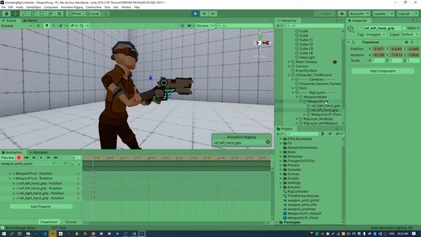Click the Add Property button
The image size is (421, 237).
point(41,207)
